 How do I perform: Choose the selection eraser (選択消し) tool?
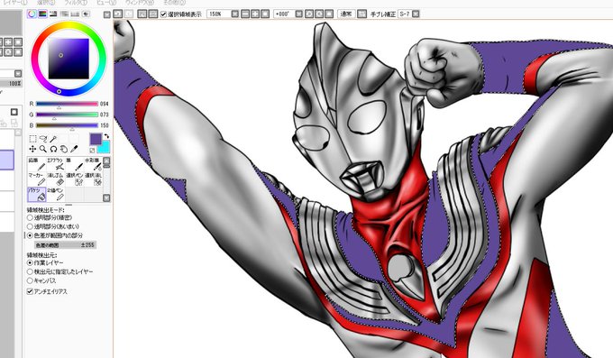pos(93,179)
